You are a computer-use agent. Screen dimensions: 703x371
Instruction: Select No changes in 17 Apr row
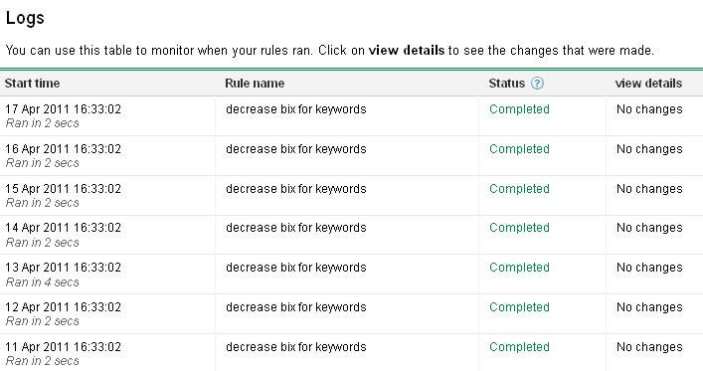click(x=649, y=109)
